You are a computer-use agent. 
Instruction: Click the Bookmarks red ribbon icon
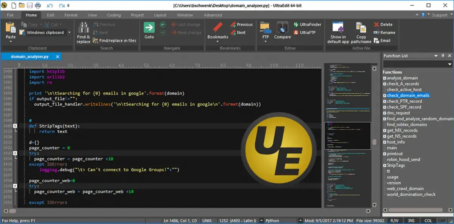click(218, 28)
